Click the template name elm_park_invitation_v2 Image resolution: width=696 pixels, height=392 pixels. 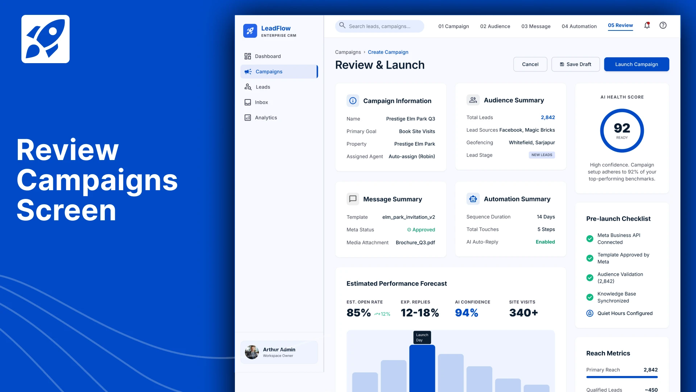click(409, 217)
